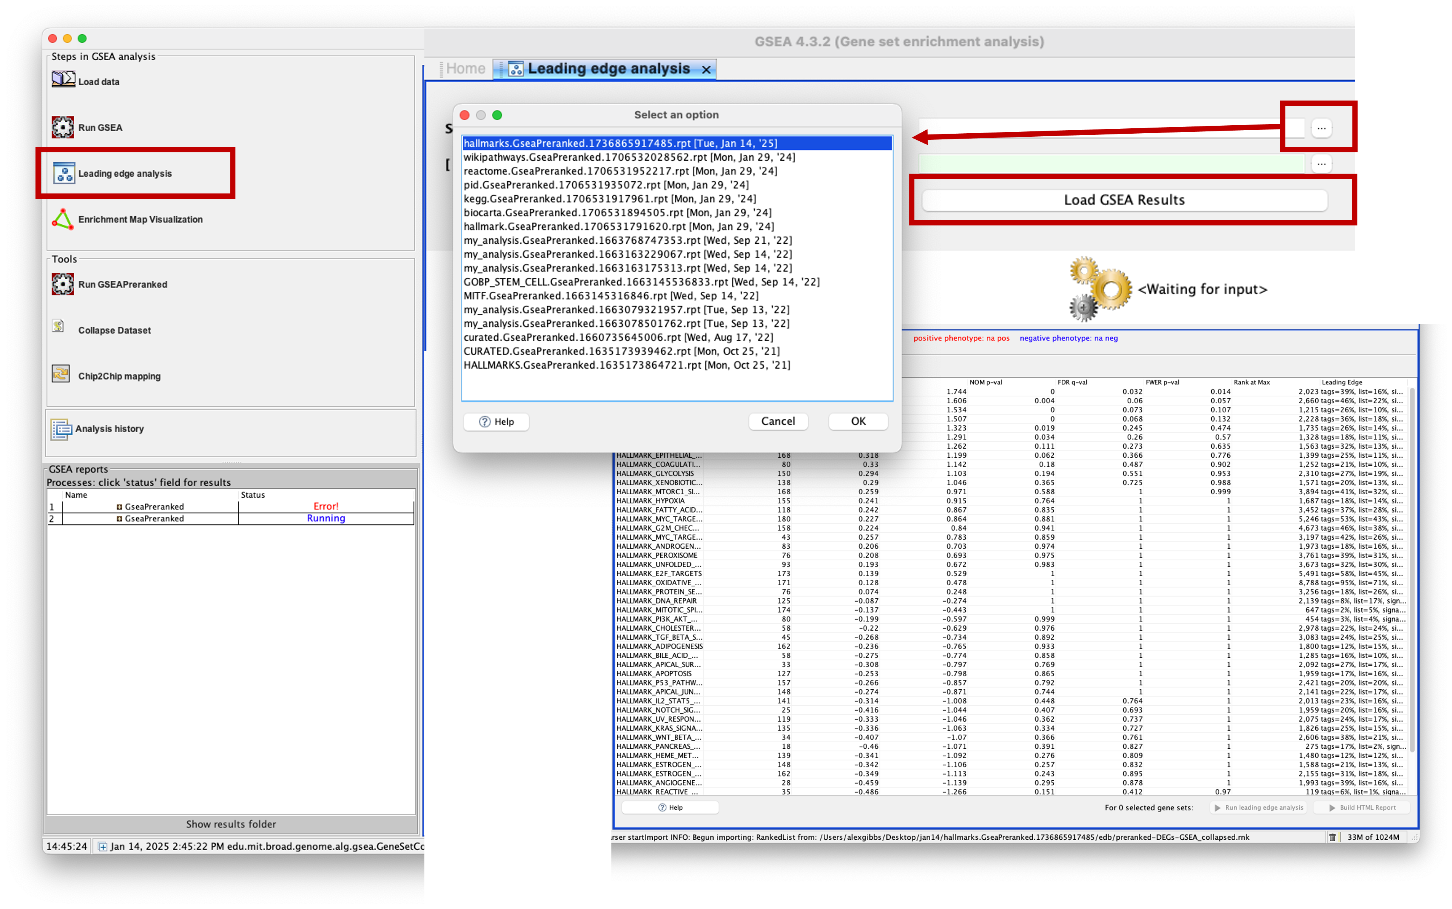Select the HALLMARK_PEROXISOME row

point(1011,555)
